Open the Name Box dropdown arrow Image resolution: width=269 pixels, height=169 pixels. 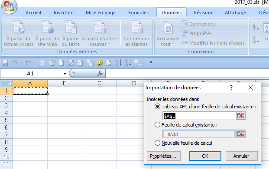(x=65, y=74)
